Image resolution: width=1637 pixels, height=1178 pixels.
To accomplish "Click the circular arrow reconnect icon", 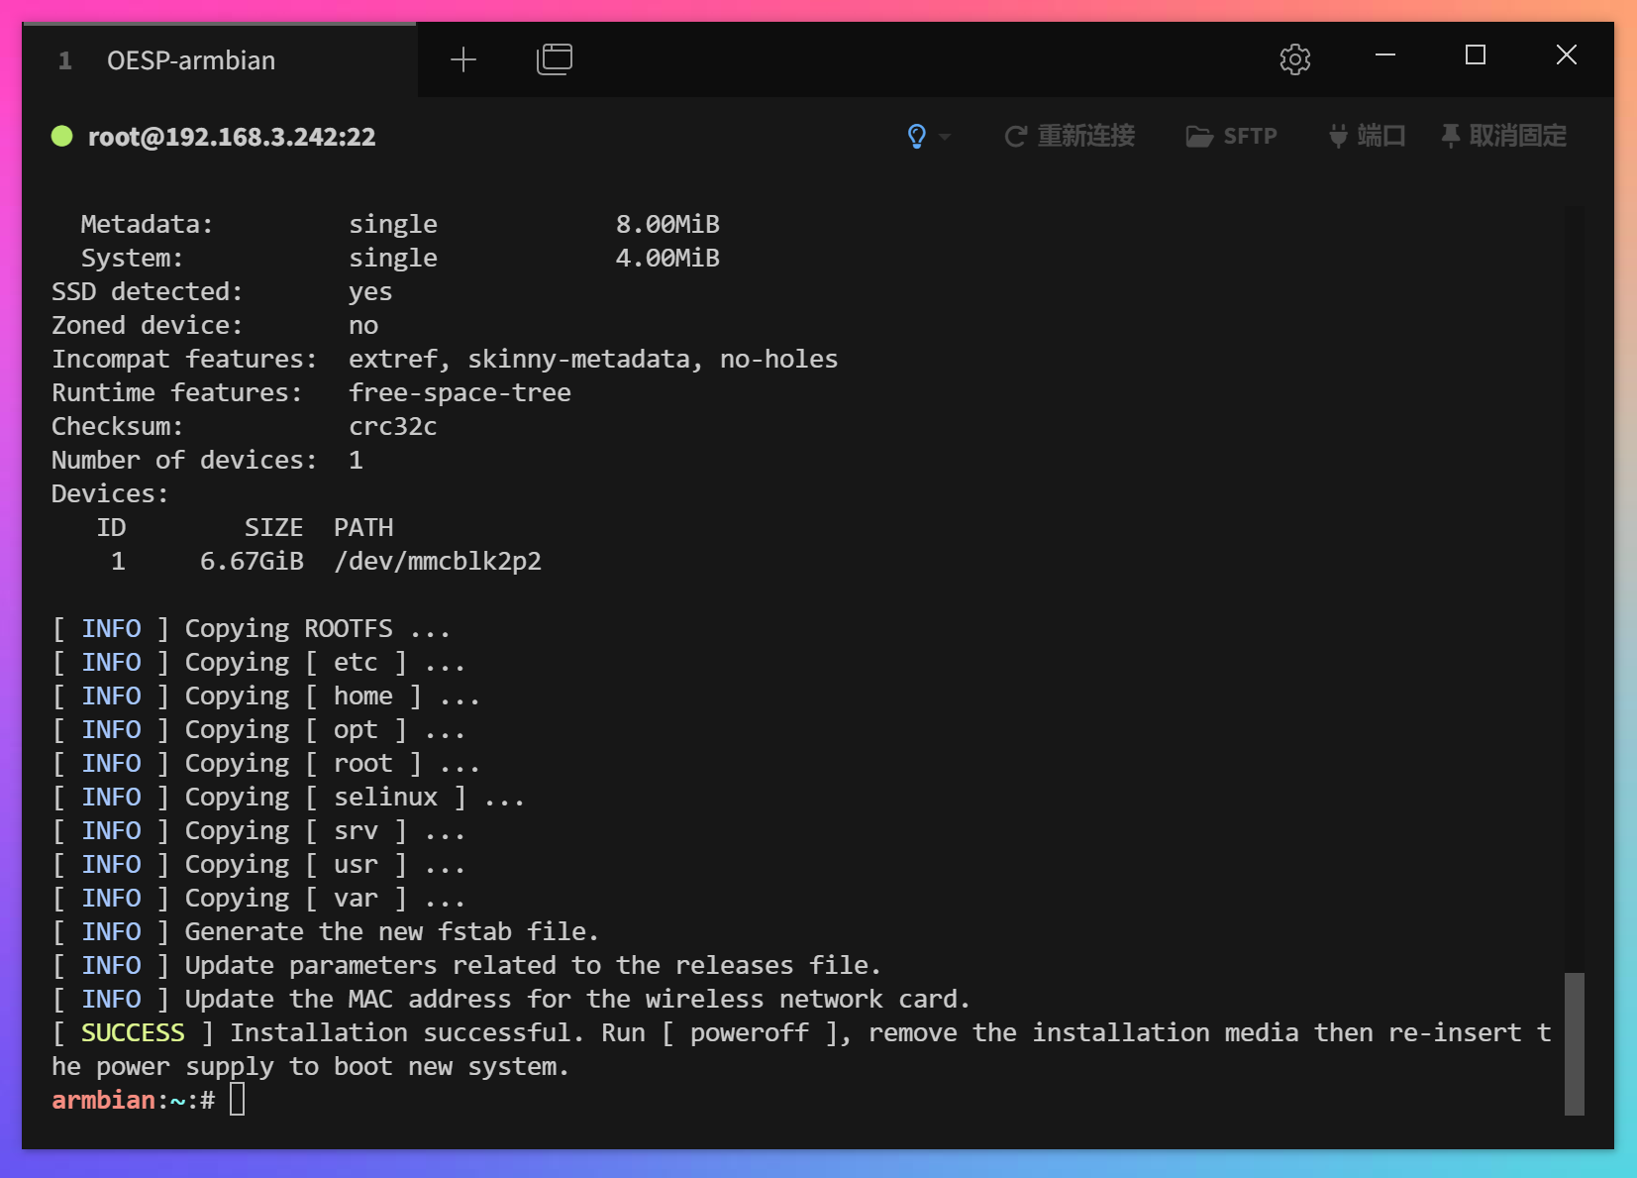I will pyautogui.click(x=1015, y=137).
